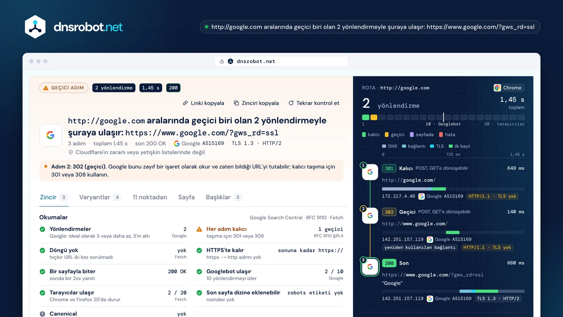Click the Google icon at step 1

coord(370,172)
